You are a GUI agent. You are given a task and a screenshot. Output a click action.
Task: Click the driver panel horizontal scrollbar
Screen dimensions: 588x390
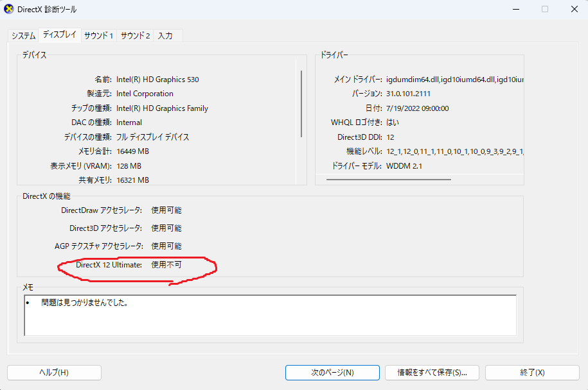click(x=389, y=180)
